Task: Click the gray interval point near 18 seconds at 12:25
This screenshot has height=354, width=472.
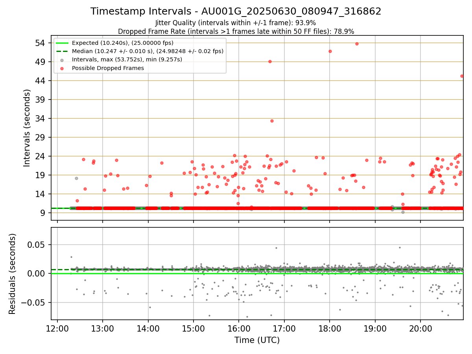Action: tap(76, 178)
